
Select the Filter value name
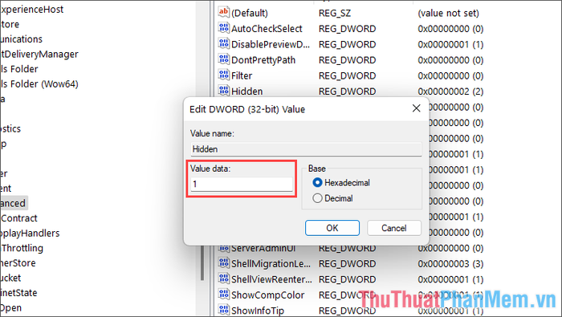(x=242, y=75)
